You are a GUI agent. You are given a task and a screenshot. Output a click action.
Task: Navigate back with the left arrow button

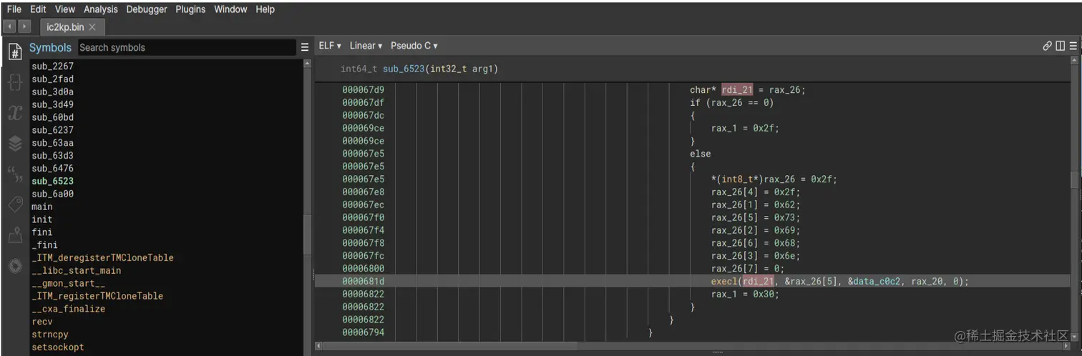(x=10, y=26)
